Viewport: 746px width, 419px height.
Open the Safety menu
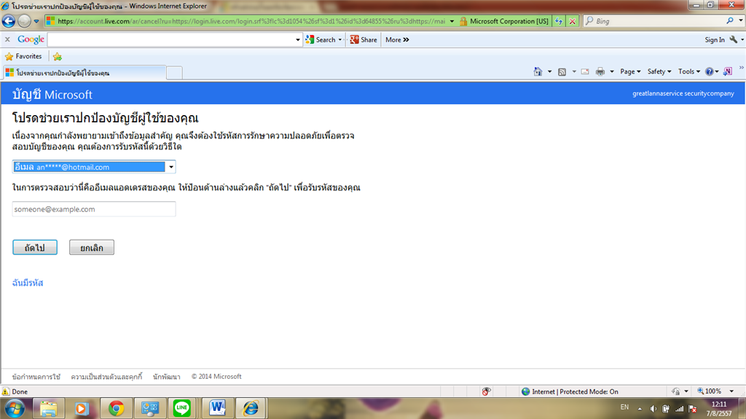click(659, 71)
